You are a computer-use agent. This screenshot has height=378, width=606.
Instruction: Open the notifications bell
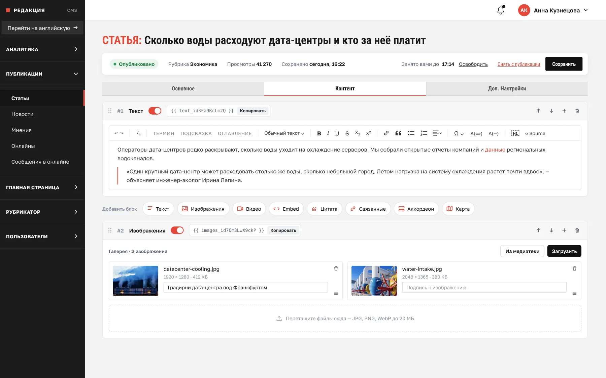501,10
